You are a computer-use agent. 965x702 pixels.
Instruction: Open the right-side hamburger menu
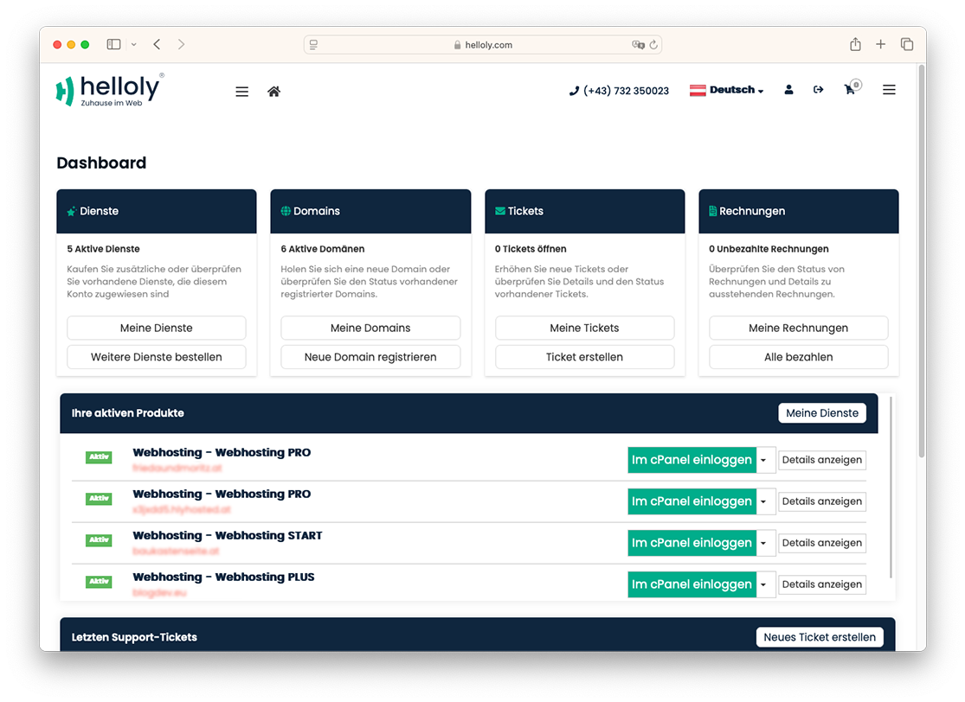[x=889, y=90]
